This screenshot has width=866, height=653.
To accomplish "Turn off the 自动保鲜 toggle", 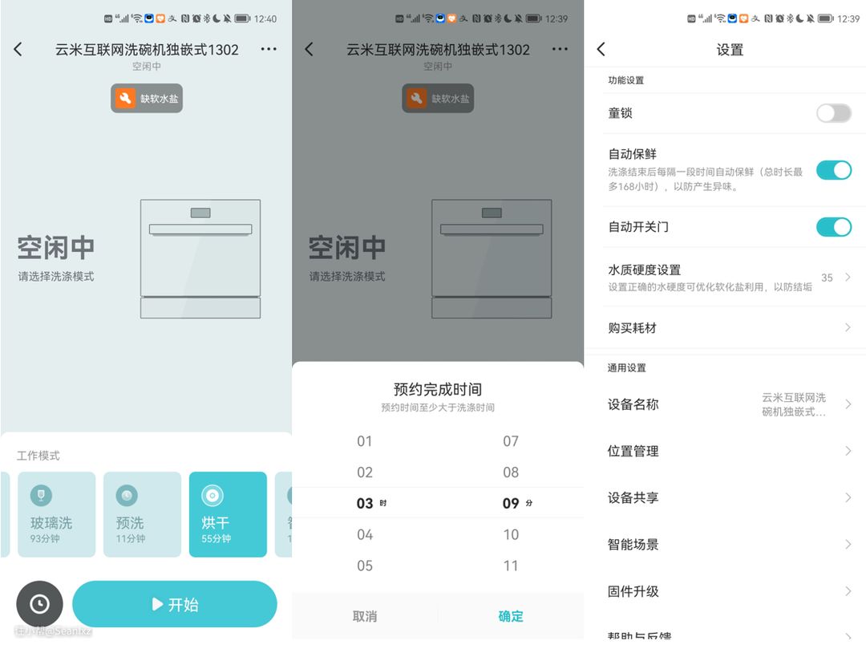I will point(833,170).
